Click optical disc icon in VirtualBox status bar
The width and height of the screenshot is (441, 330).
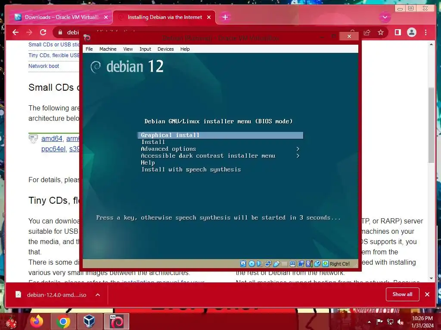tap(252, 263)
